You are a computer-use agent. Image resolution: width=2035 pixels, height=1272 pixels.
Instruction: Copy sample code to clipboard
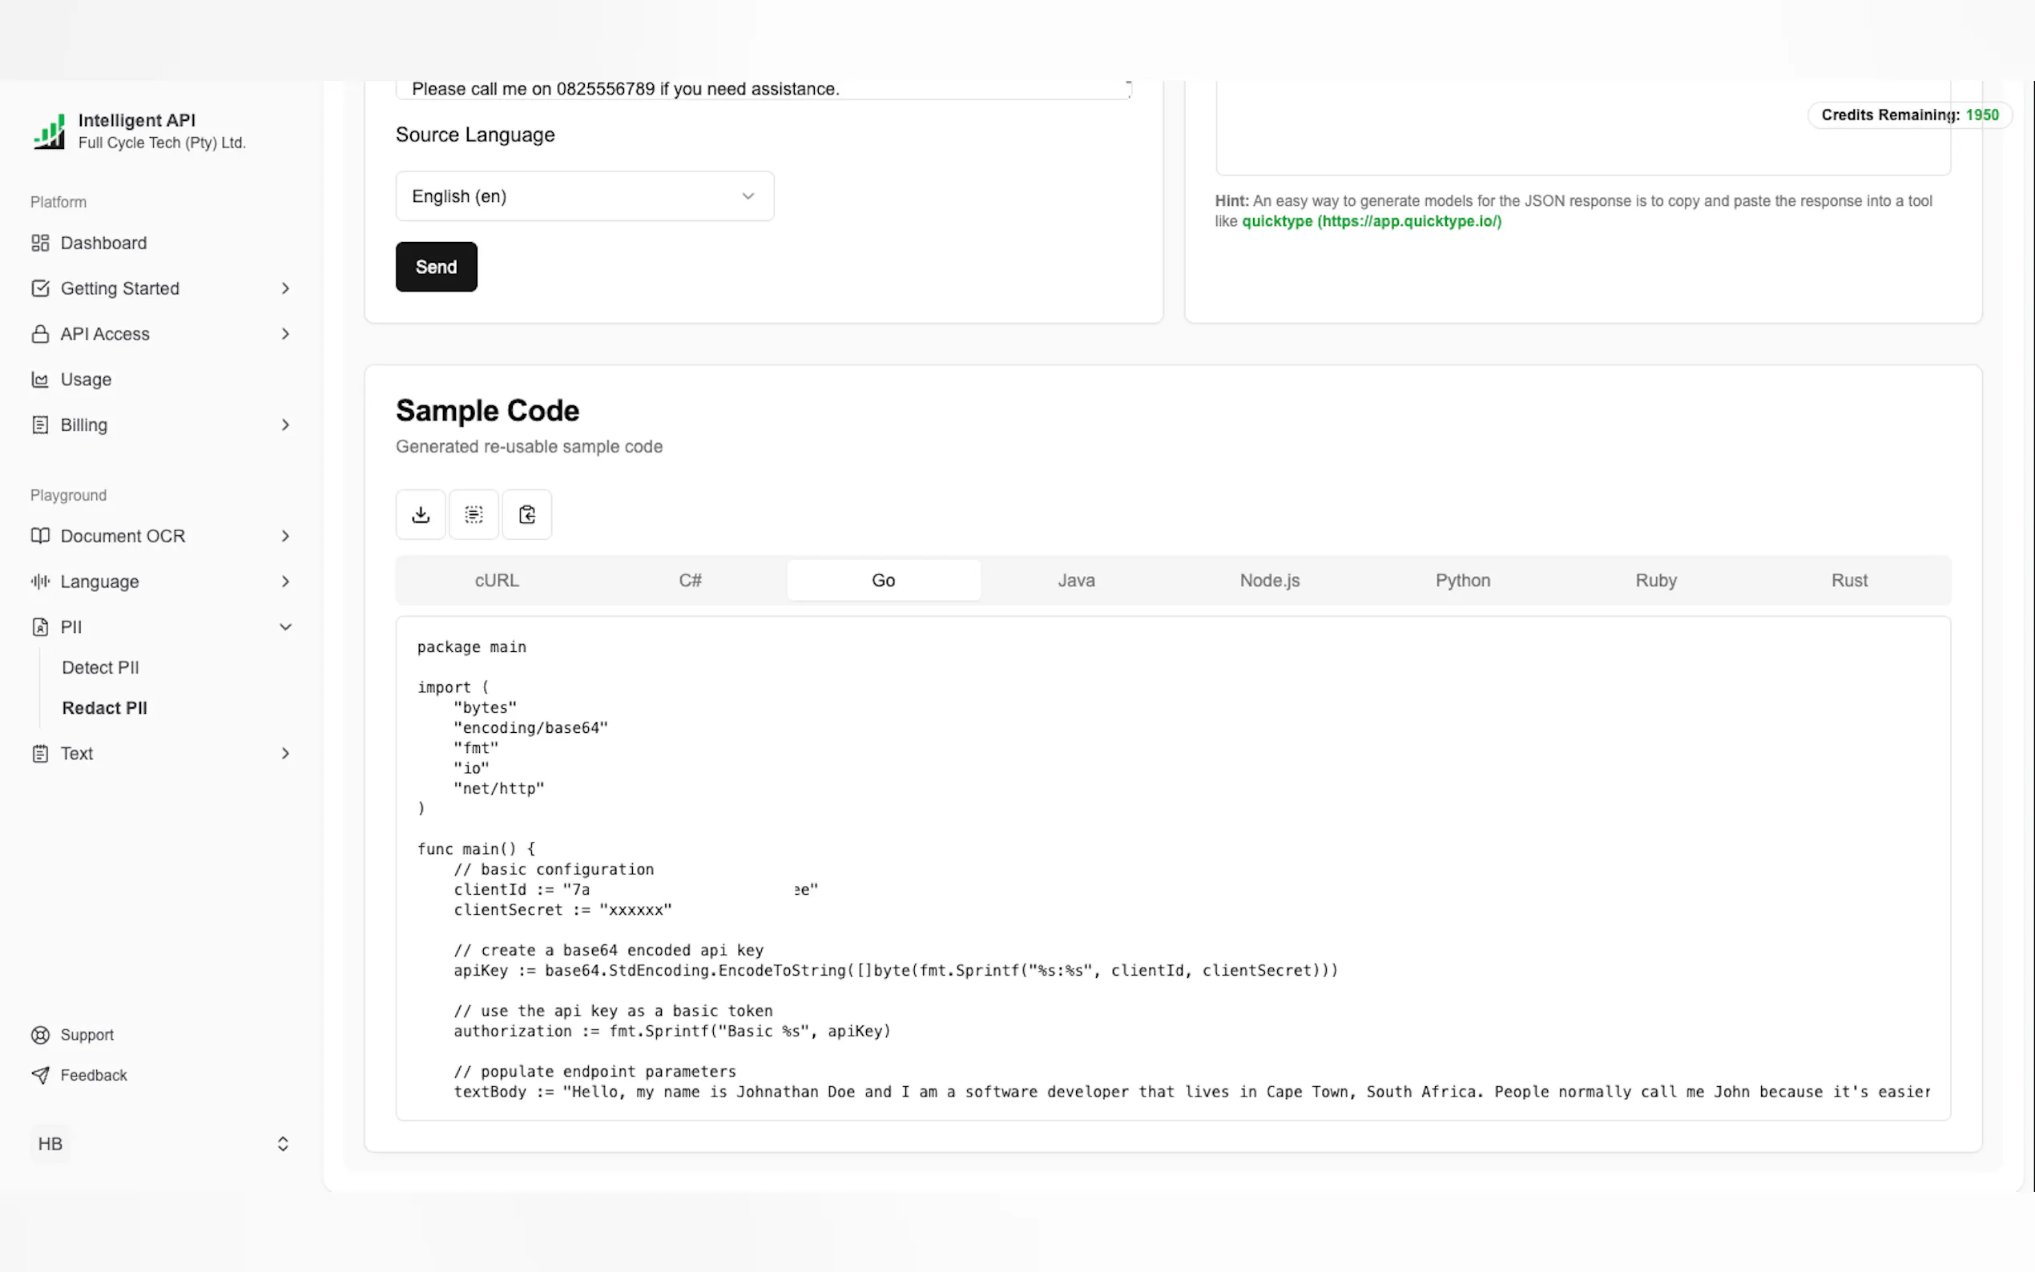(x=526, y=514)
